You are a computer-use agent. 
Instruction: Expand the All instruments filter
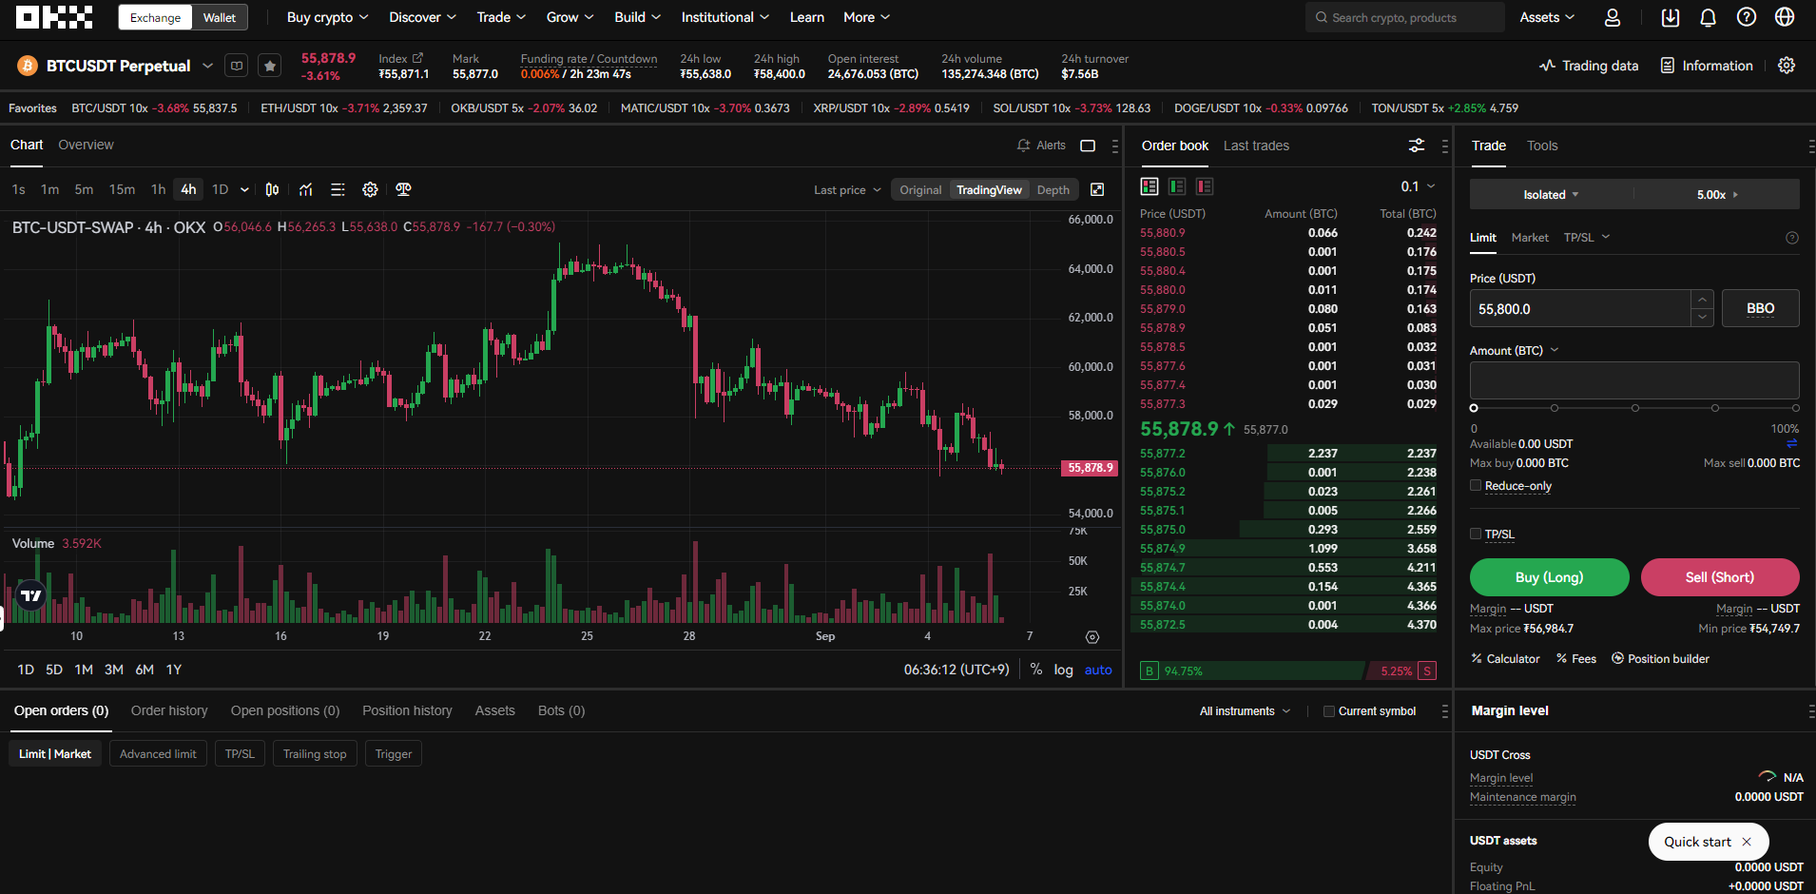tap(1245, 711)
